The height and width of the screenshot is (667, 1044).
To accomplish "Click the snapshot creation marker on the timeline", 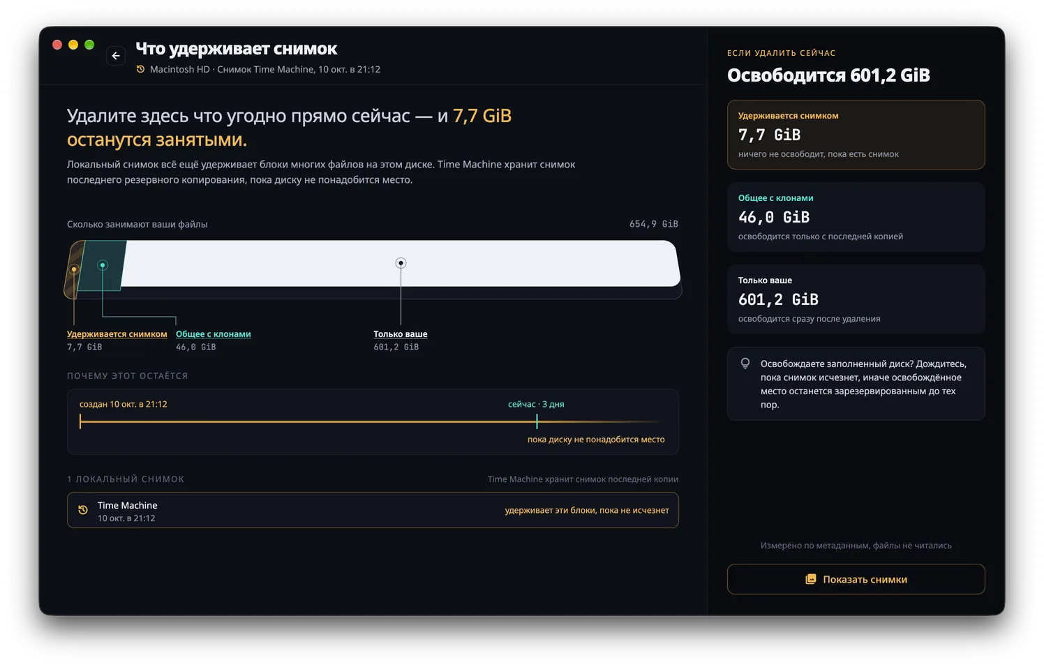I will pyautogui.click(x=80, y=421).
